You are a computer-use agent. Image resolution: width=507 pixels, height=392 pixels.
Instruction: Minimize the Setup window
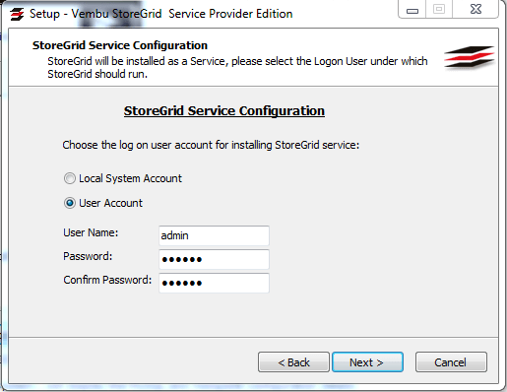(412, 9)
